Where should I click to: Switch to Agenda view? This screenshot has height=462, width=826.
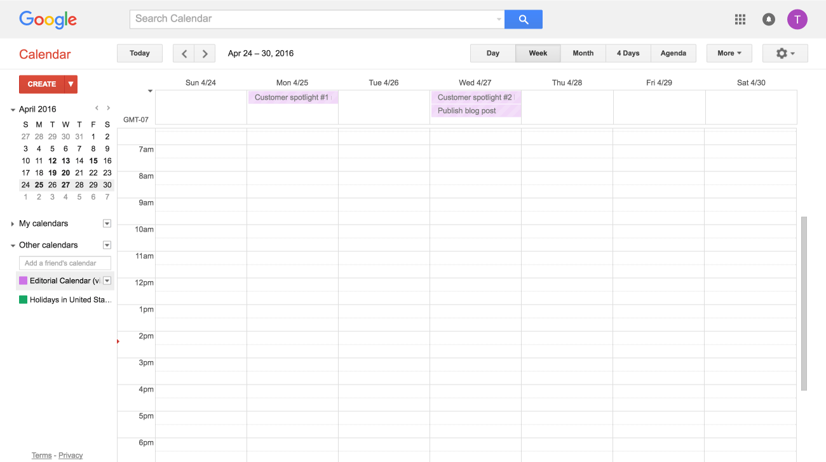[673, 53]
